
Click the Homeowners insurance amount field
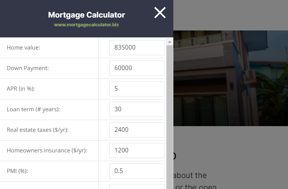pyautogui.click(x=137, y=151)
